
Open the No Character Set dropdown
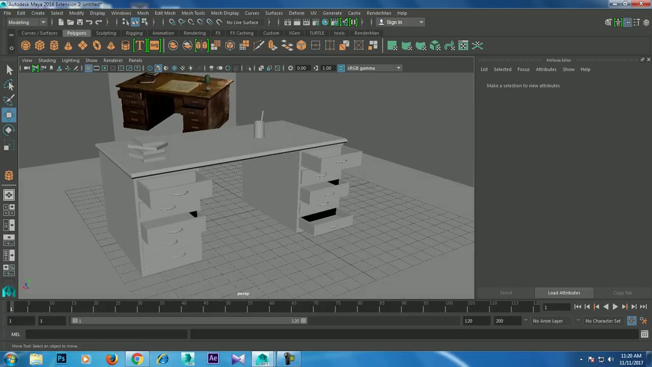tap(604, 321)
